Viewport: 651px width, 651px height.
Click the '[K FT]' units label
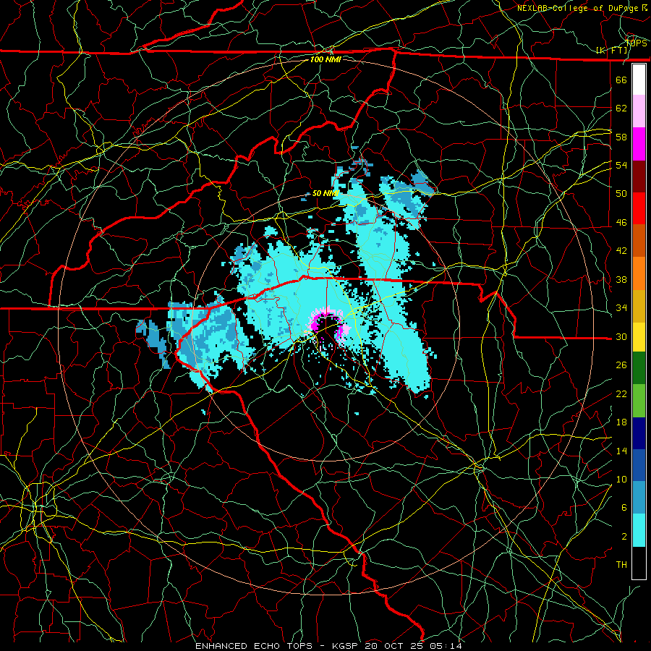612,51
